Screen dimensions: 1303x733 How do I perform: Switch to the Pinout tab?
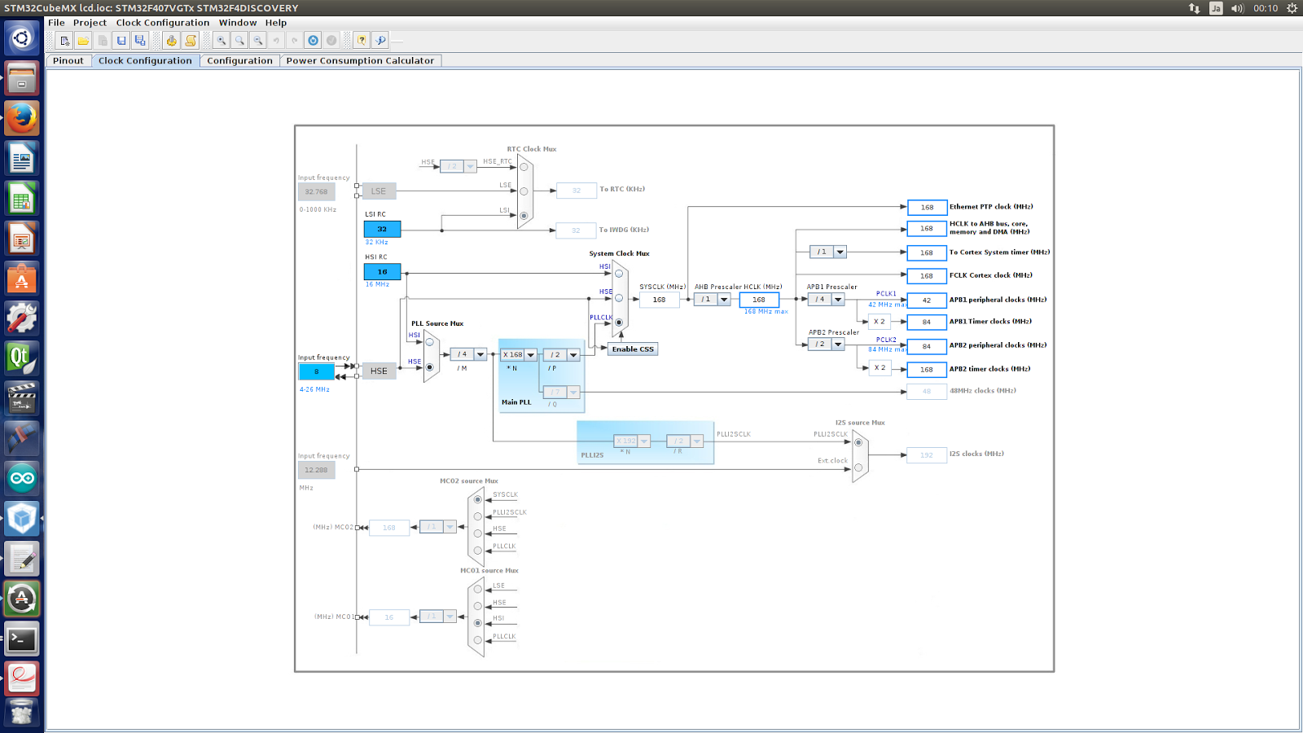pyautogui.click(x=68, y=61)
